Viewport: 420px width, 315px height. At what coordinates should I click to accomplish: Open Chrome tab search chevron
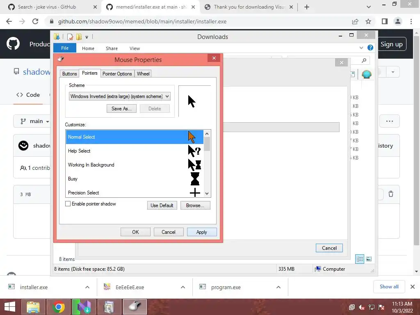click(369, 7)
